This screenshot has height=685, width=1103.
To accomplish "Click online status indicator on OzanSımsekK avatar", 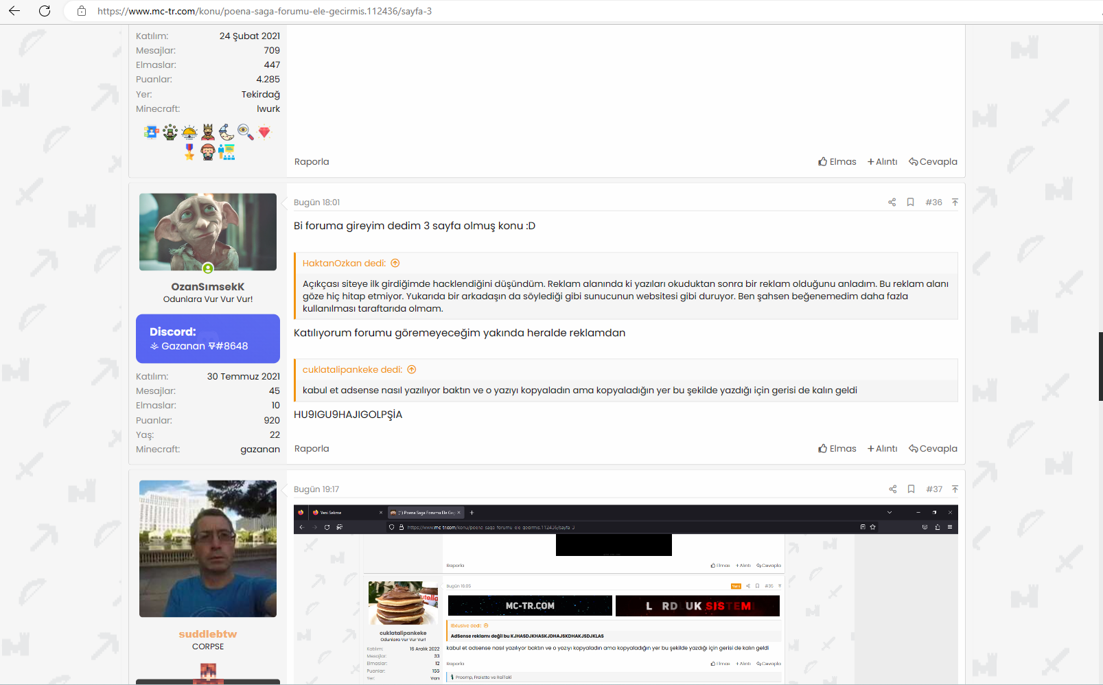I will coord(208,268).
